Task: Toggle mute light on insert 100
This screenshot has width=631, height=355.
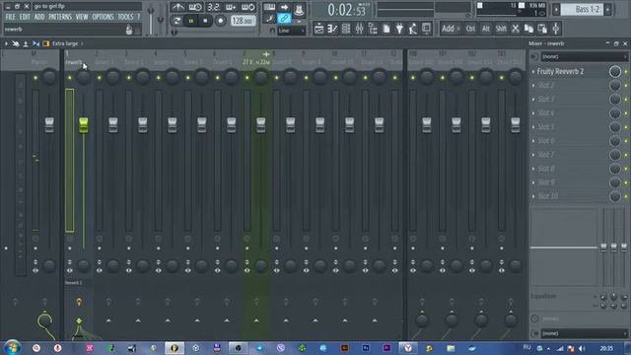Action: point(413,78)
